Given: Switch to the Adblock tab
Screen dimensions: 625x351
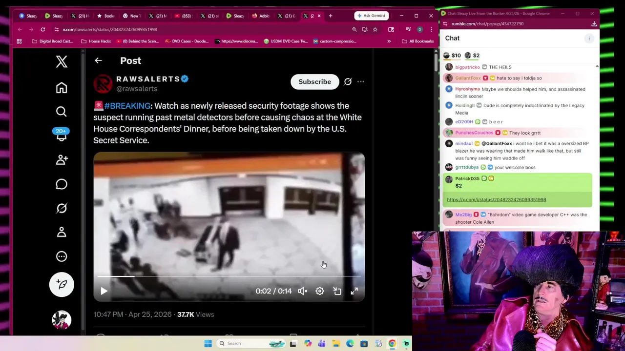Looking at the screenshot, I should pyautogui.click(x=261, y=16).
